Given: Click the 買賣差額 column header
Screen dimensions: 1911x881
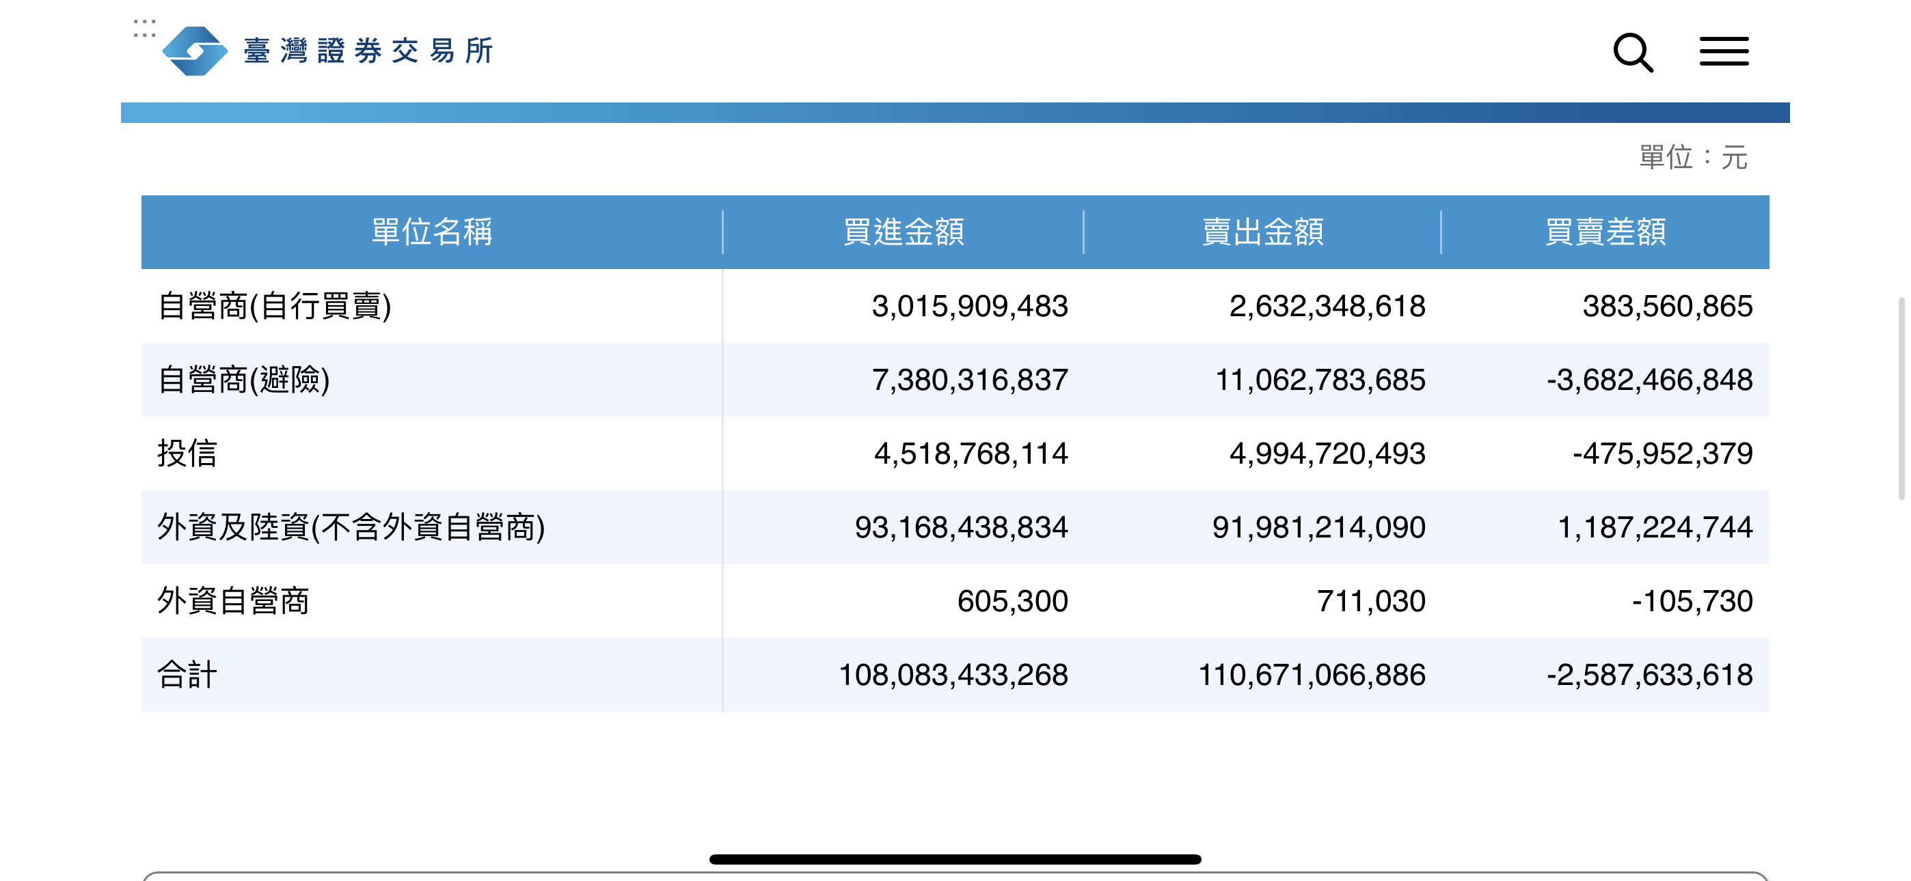Looking at the screenshot, I should pos(1605,232).
